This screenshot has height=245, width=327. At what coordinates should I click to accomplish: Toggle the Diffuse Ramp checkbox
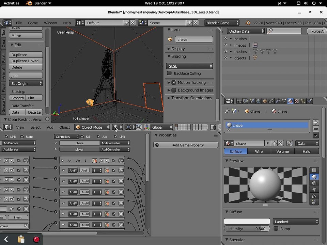pos(276,229)
